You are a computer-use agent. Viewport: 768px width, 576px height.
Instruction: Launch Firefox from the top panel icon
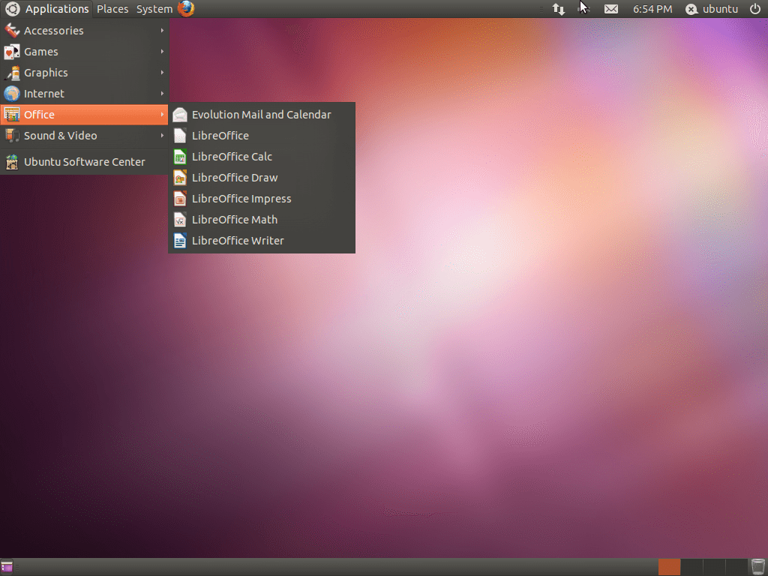[x=186, y=9]
